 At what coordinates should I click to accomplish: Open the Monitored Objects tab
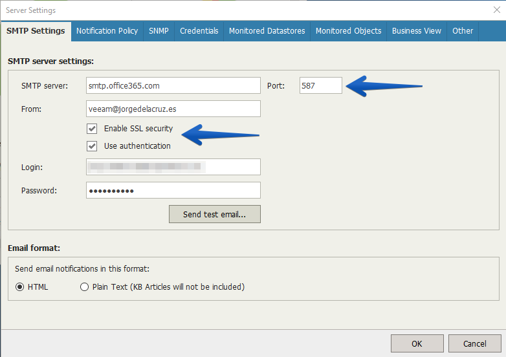click(349, 31)
